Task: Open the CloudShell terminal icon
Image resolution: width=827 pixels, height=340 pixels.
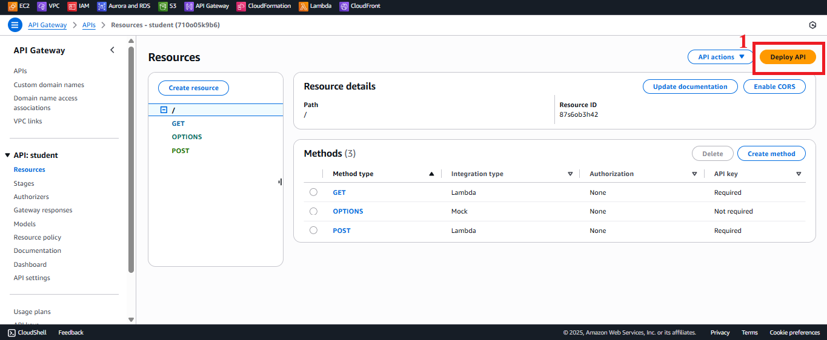Action: [x=12, y=332]
